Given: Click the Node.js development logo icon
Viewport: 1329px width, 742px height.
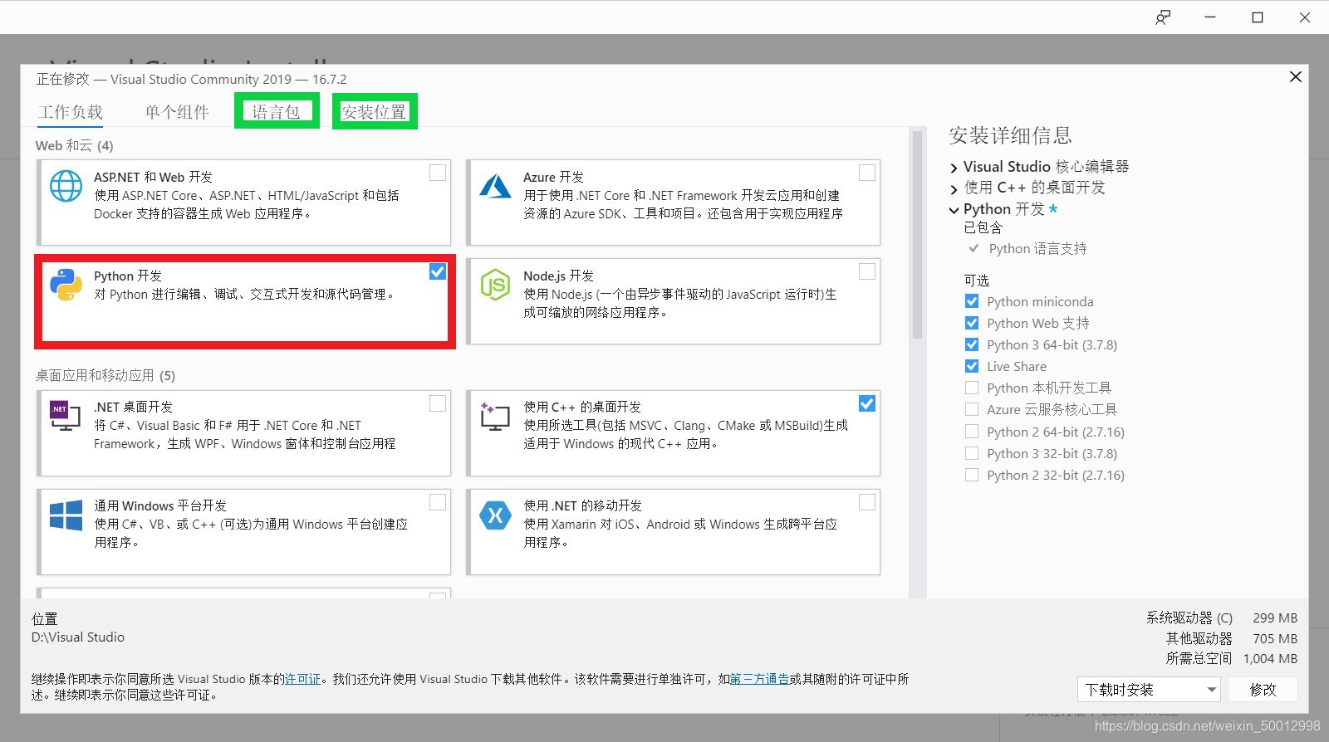Looking at the screenshot, I should (x=495, y=285).
